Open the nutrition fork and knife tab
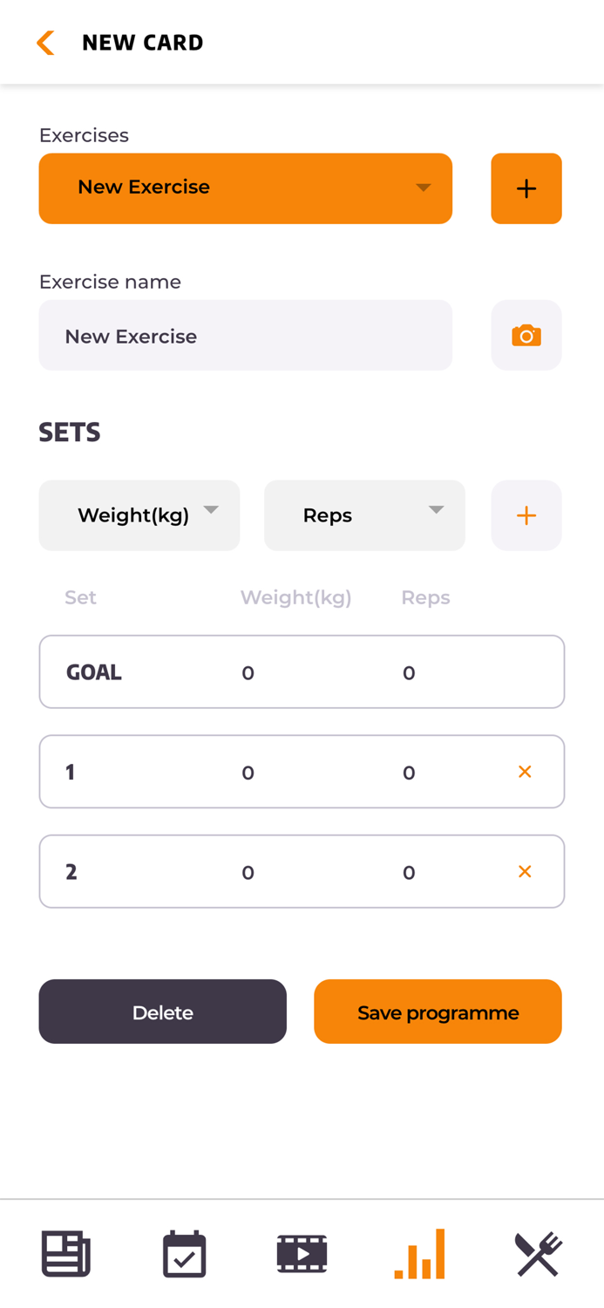Image resolution: width=604 pixels, height=1308 pixels. (538, 1254)
